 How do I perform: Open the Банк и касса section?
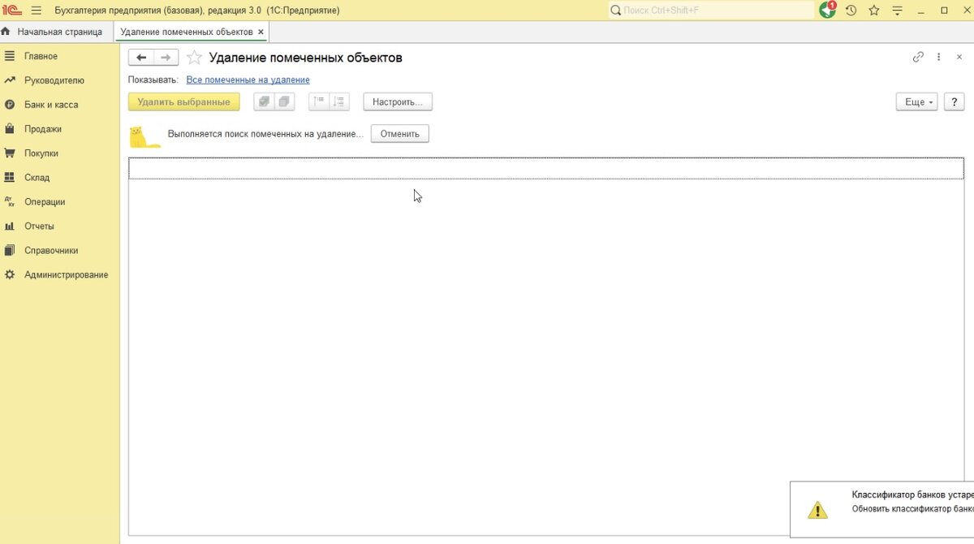click(51, 105)
